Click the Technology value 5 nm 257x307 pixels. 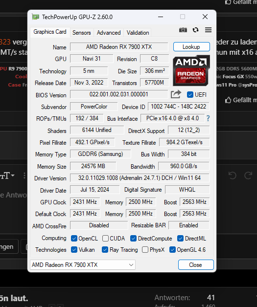click(x=89, y=71)
